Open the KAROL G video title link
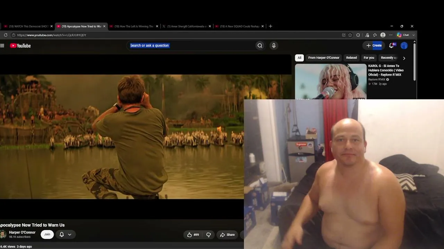The image size is (444, 249). [386, 70]
